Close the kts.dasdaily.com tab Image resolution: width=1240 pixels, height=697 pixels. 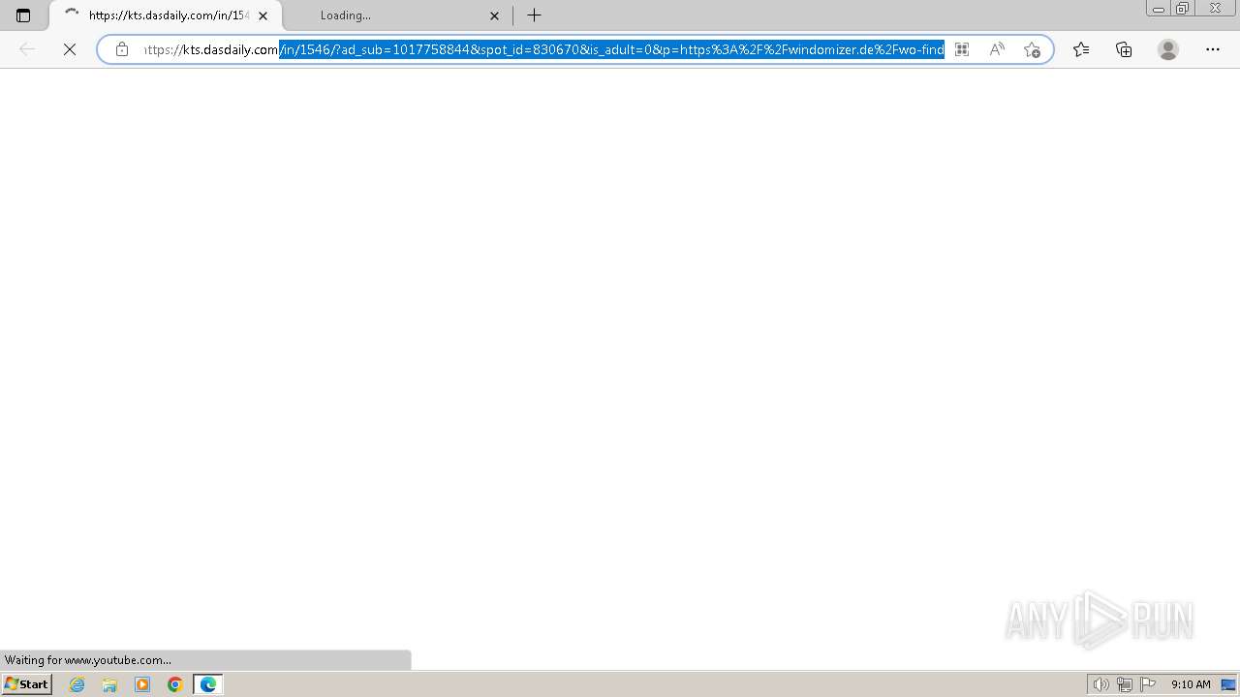(x=263, y=15)
